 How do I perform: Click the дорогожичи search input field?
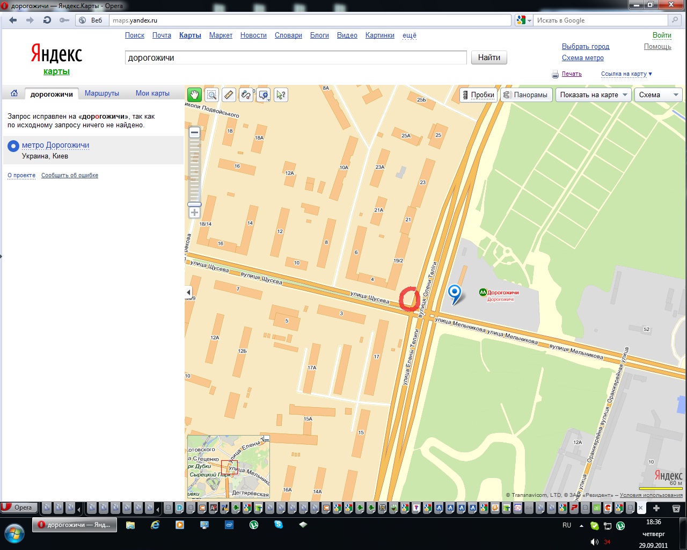pos(295,58)
